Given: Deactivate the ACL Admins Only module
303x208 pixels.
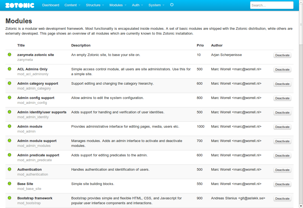Looking at the screenshot, I should pos(282,70).
